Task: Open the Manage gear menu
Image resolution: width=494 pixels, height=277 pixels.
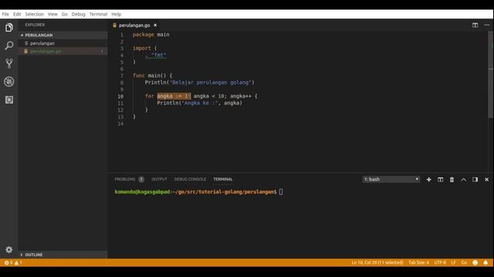Action: point(8,249)
